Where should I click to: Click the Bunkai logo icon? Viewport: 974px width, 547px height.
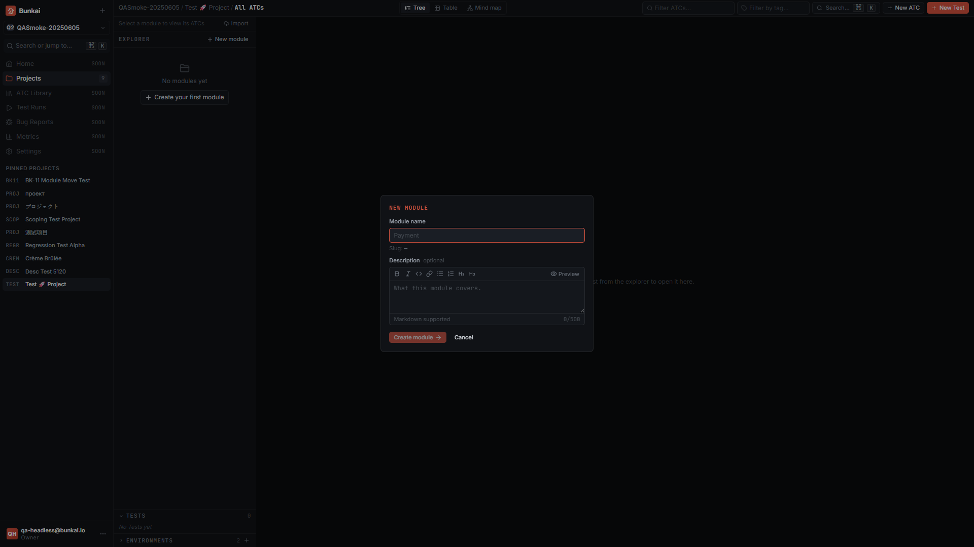(x=11, y=11)
